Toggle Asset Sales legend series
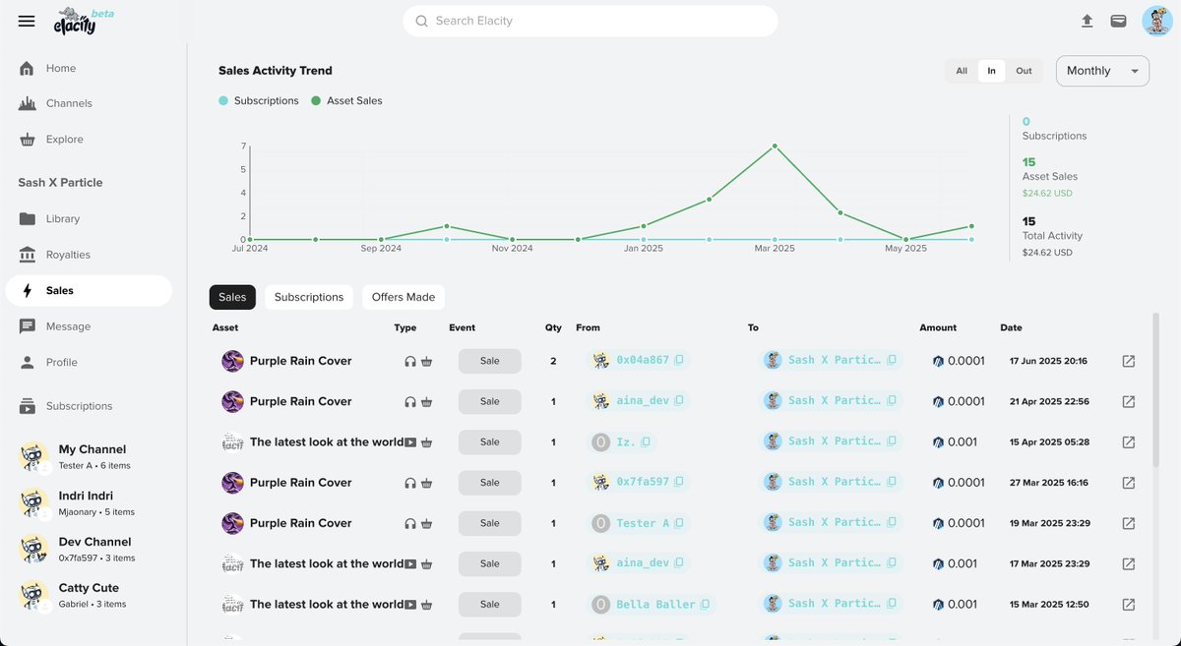 pos(346,100)
